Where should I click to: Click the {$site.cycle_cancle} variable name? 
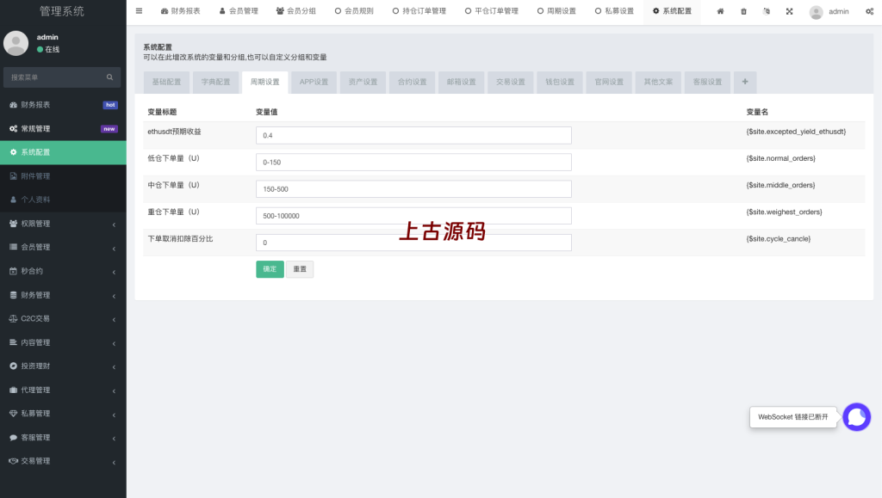click(779, 238)
